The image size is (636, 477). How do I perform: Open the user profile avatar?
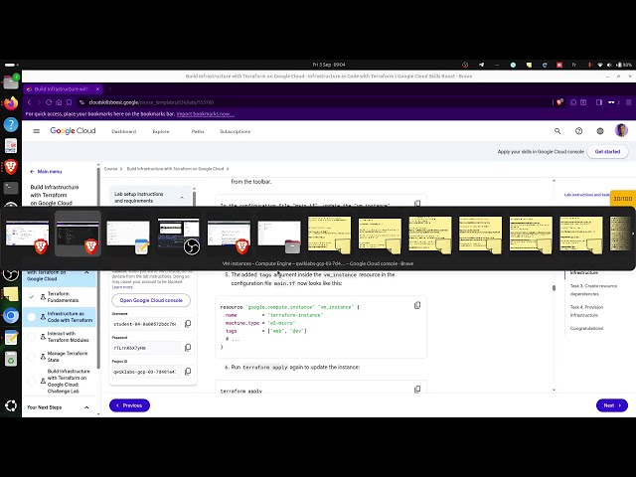621,130
